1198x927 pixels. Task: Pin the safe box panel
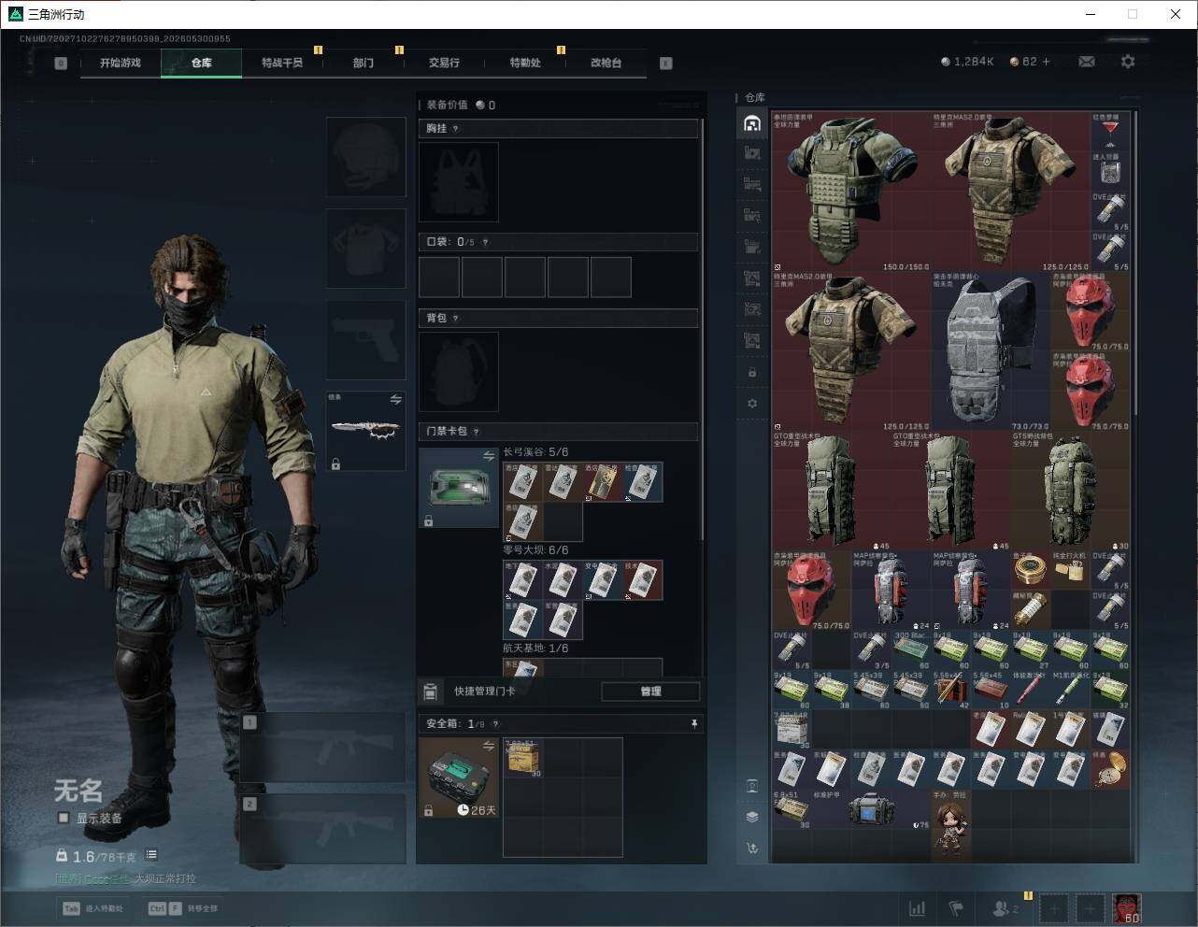tap(693, 723)
